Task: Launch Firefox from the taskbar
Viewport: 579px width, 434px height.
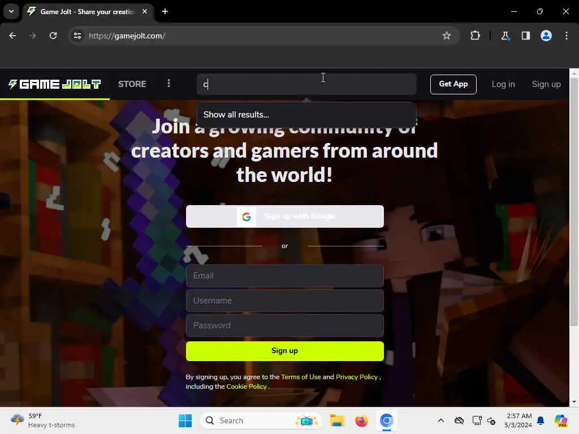Action: coord(361,420)
